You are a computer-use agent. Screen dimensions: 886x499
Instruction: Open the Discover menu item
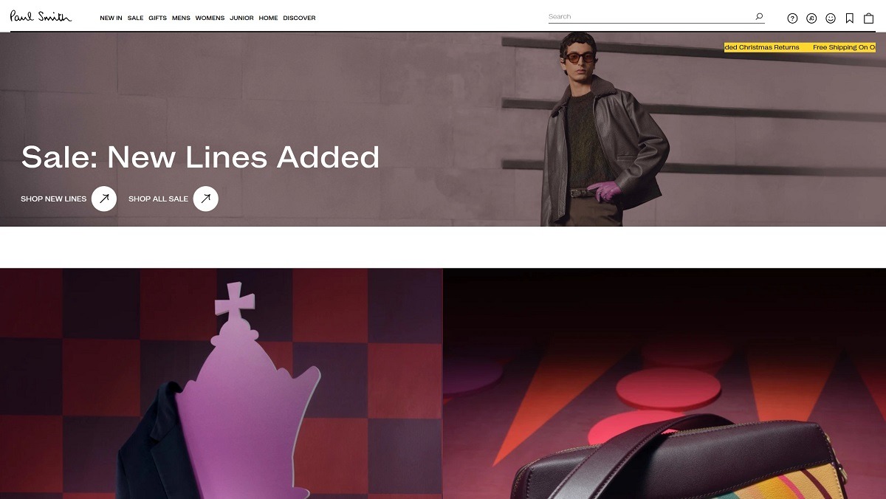pos(299,18)
